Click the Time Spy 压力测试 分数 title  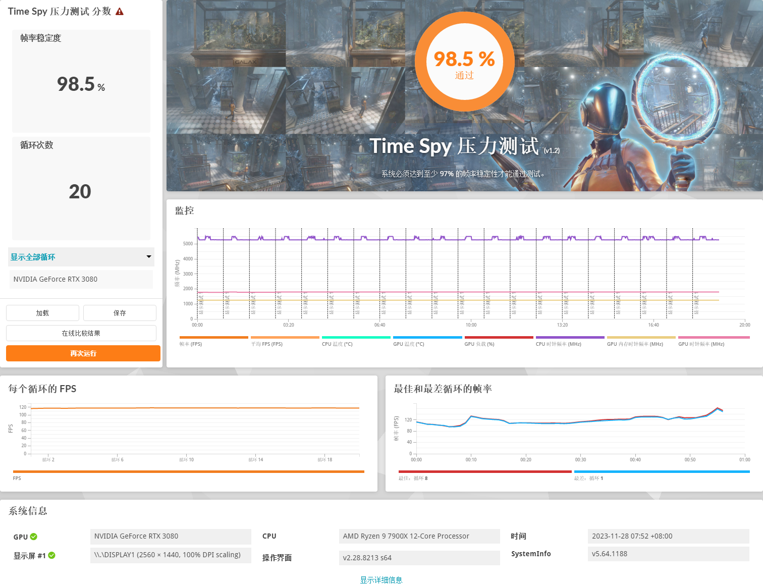(x=60, y=11)
